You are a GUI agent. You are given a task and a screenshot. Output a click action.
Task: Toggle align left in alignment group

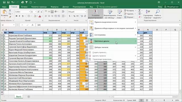point(46,16)
